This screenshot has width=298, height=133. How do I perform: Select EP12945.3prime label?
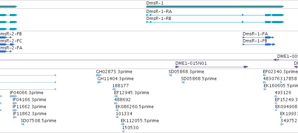pos(132,93)
